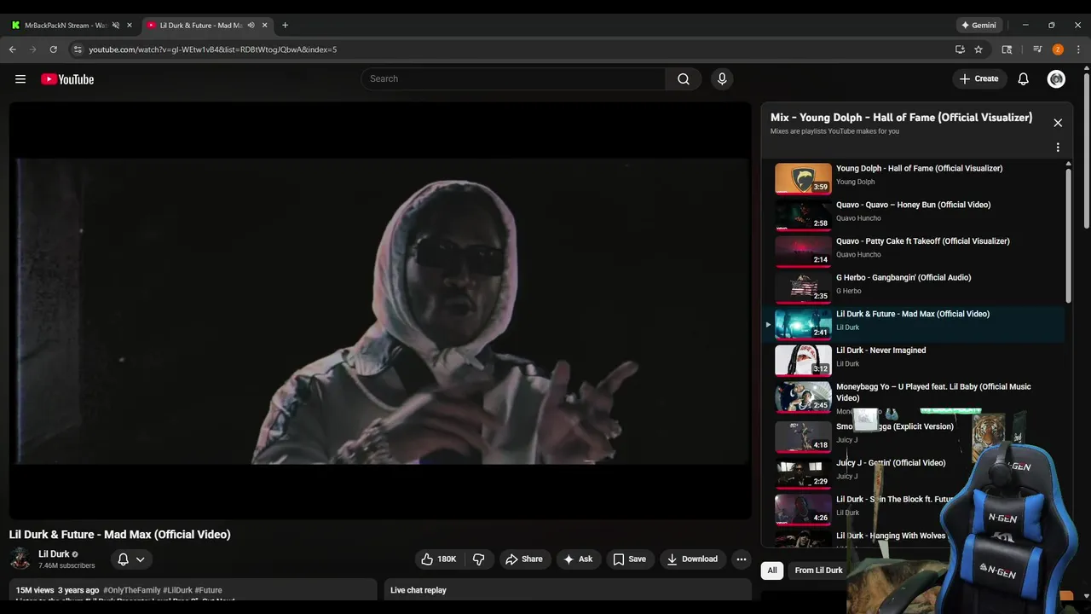Open the Create dropdown button

point(978,79)
